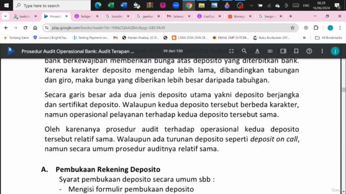Switch to the tawk.to tab
346x194 pixels.
[x=25, y=16]
